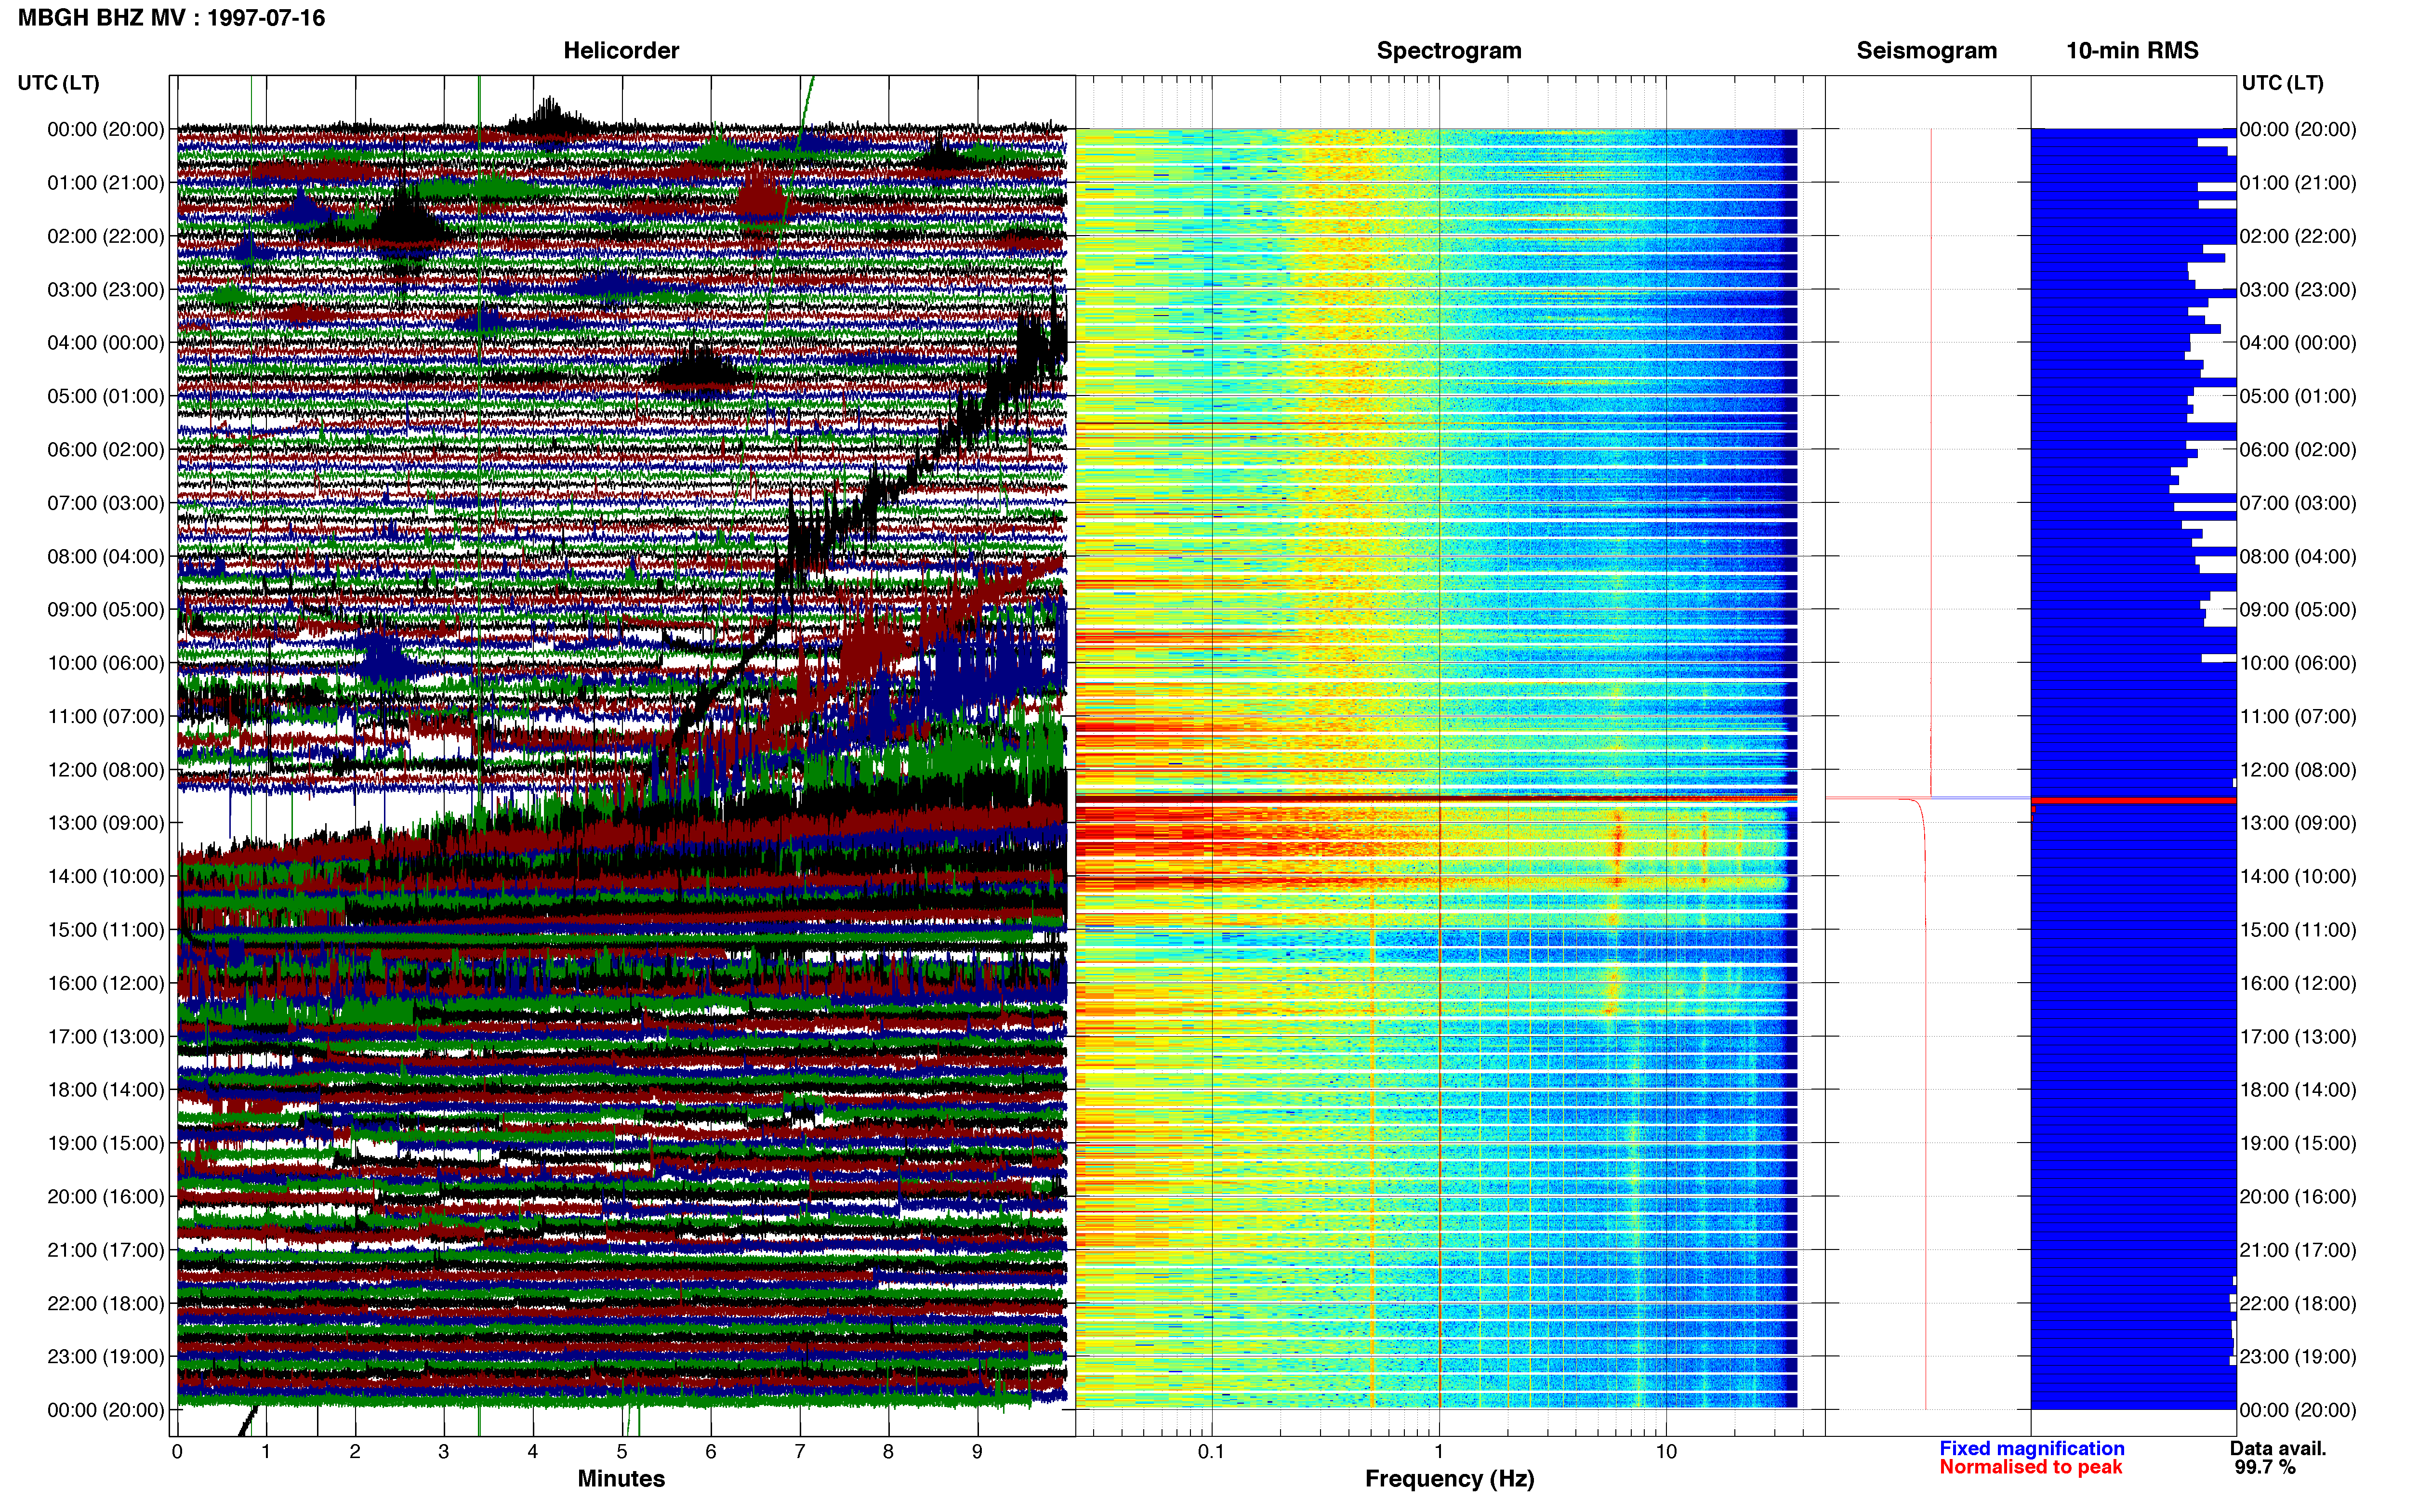
Task: Click left time label '04:00 (00:00)'
Action: point(106,343)
